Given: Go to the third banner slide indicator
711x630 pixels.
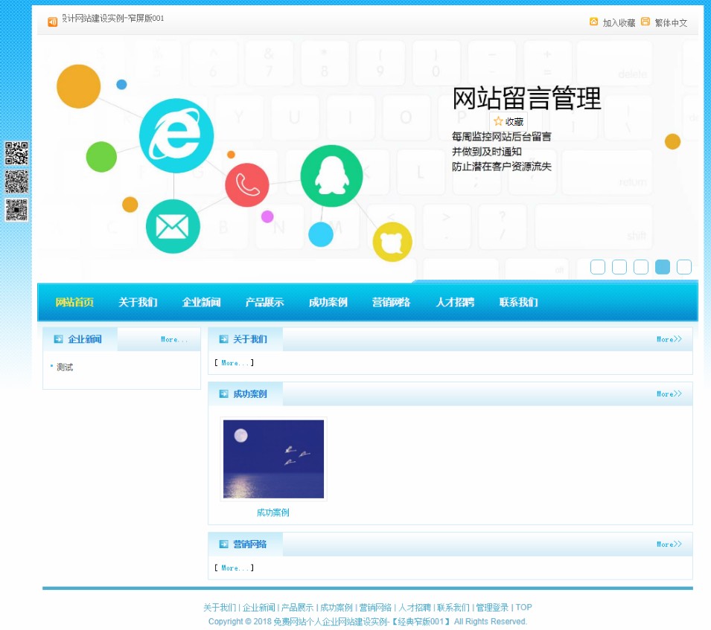Looking at the screenshot, I should pos(641,267).
